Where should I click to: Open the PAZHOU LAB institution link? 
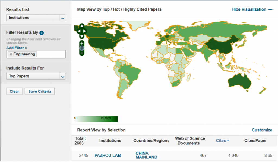point(108,156)
